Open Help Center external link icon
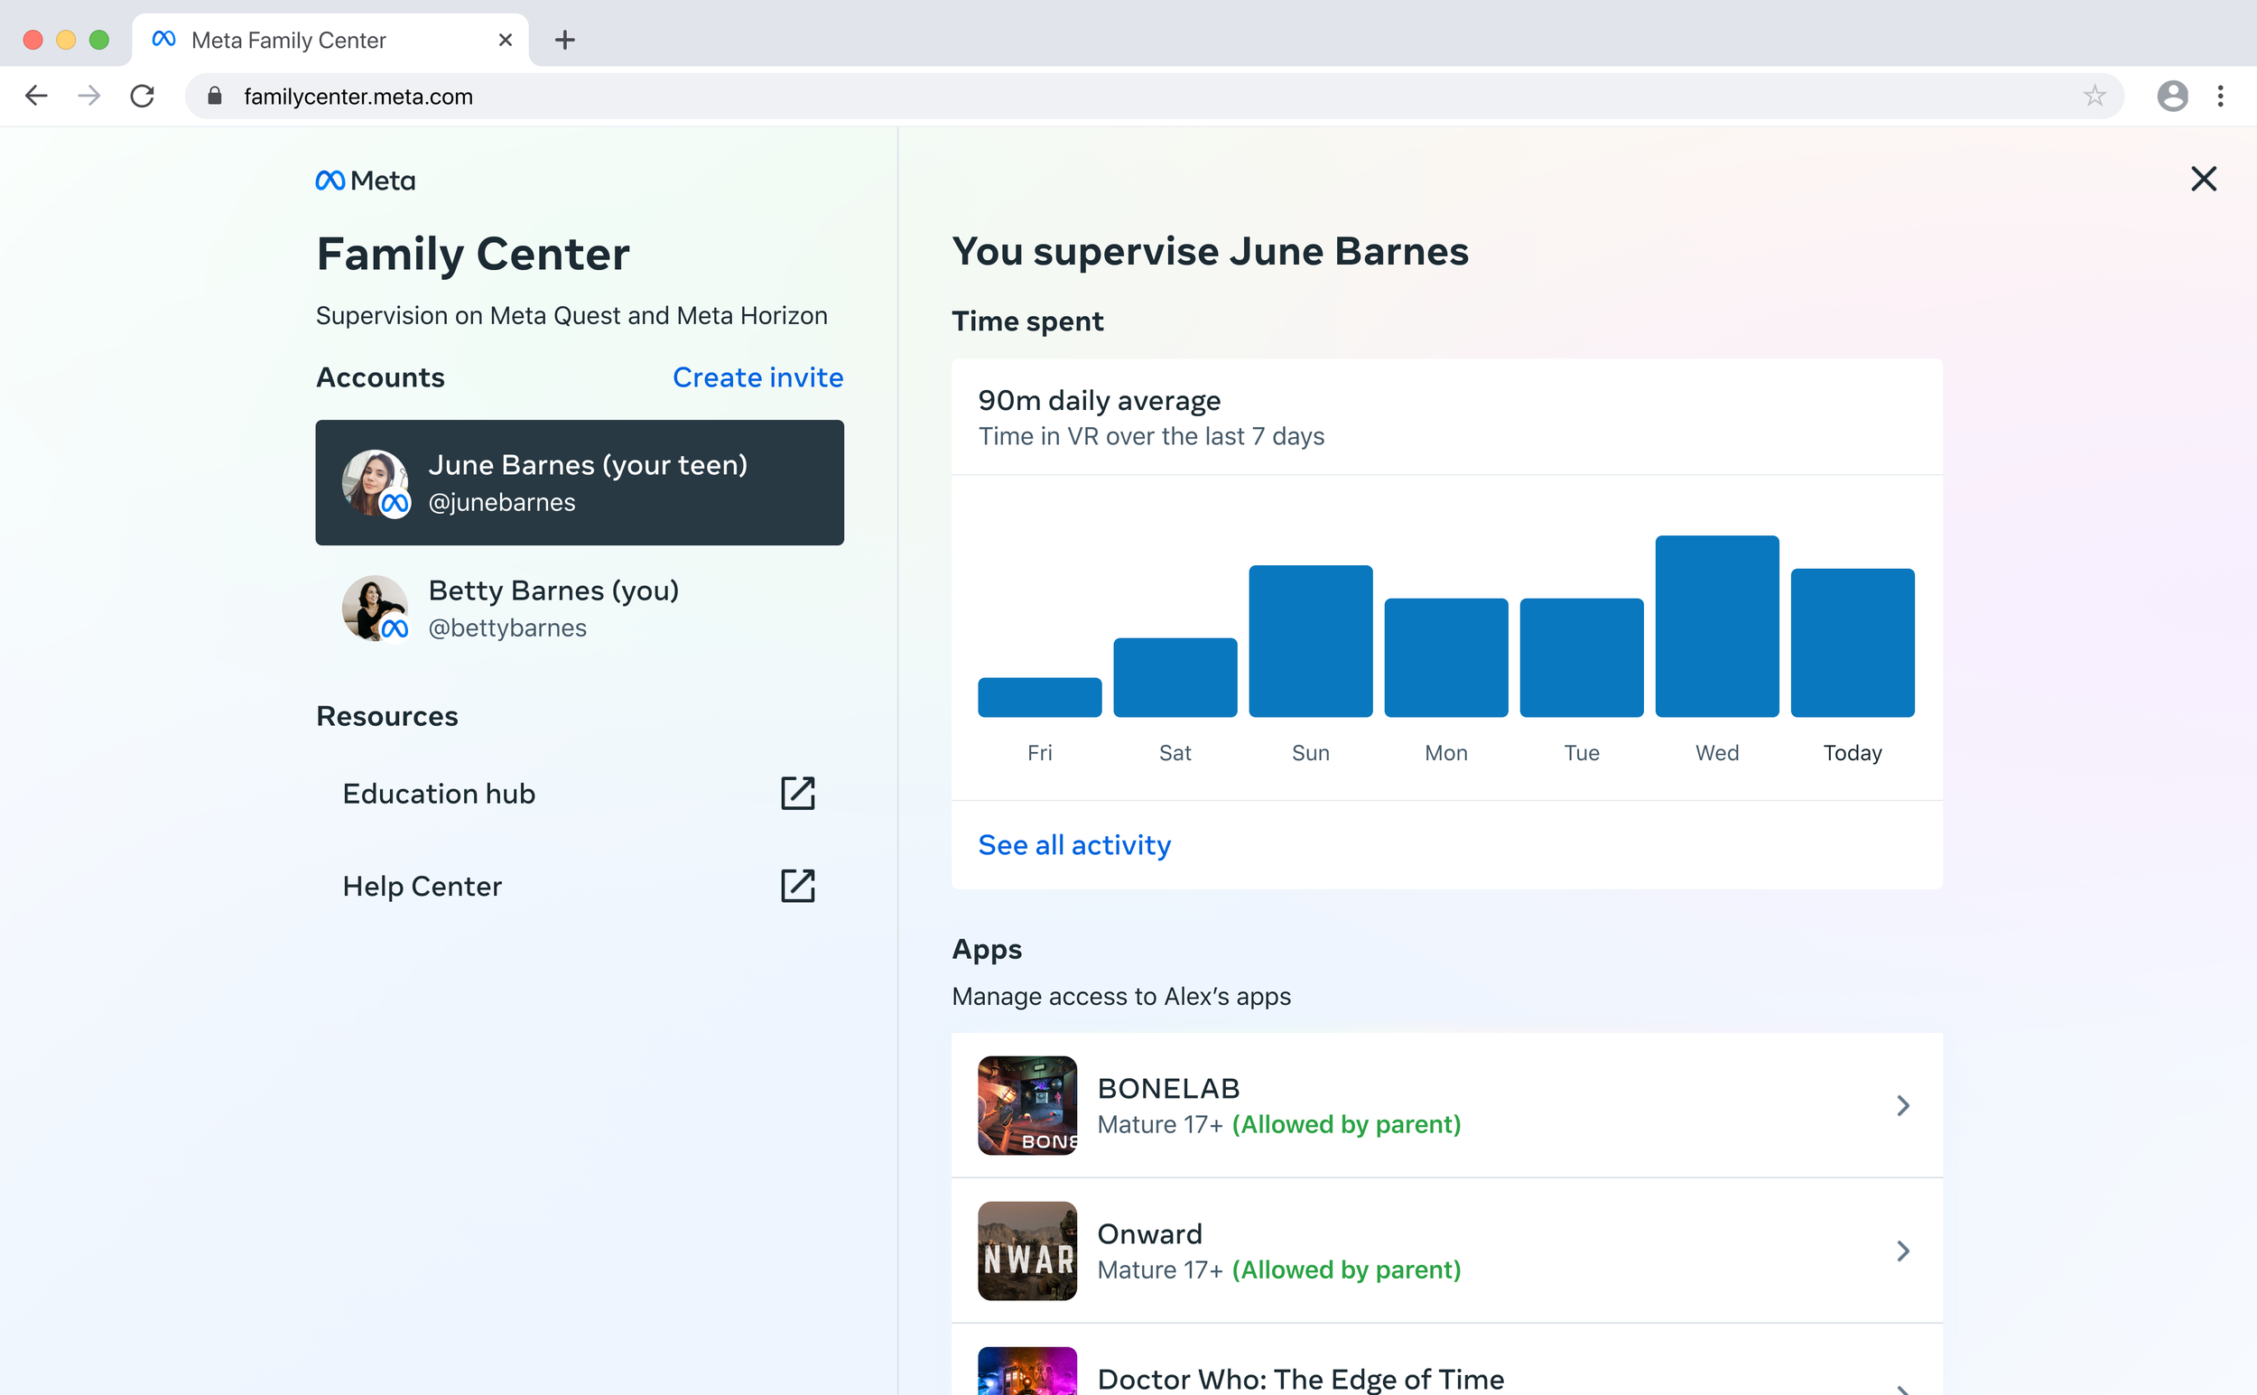This screenshot has height=1395, width=2257. (797, 886)
